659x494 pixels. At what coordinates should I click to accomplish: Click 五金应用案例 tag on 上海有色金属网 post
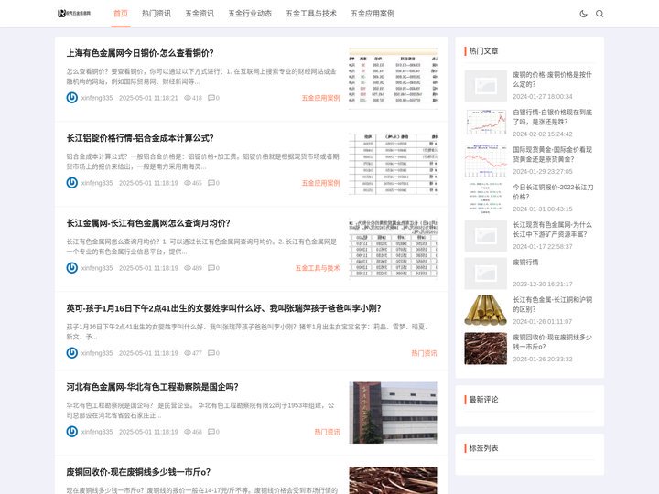tap(320, 98)
